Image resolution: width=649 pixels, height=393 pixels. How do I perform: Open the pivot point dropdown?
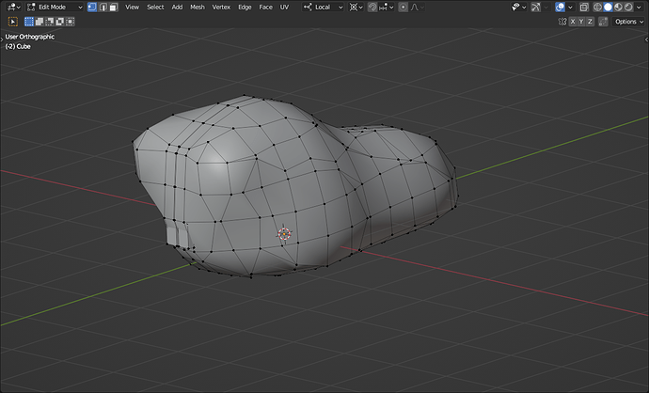tap(356, 7)
